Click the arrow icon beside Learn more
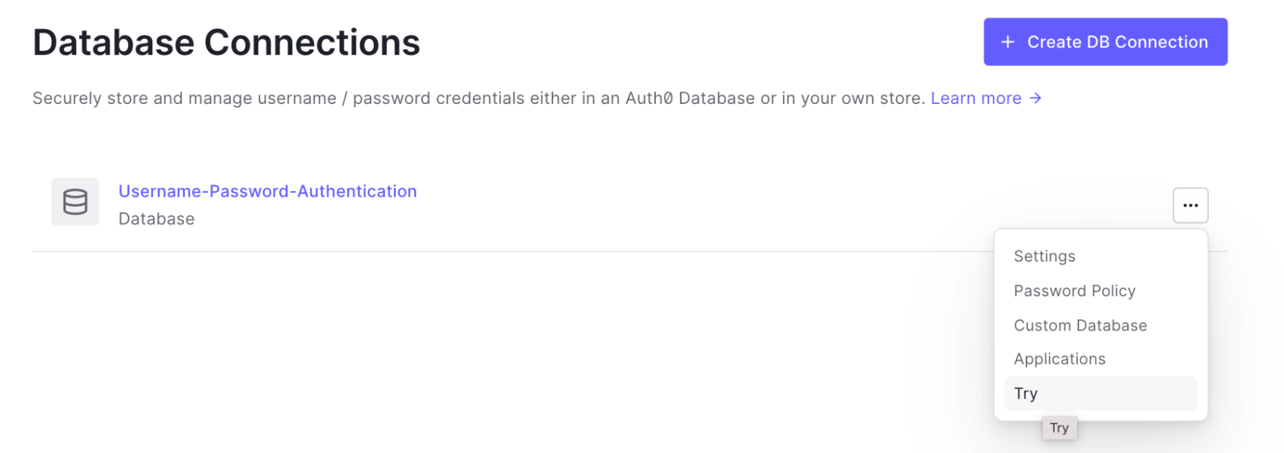1284x453 pixels. point(1035,98)
